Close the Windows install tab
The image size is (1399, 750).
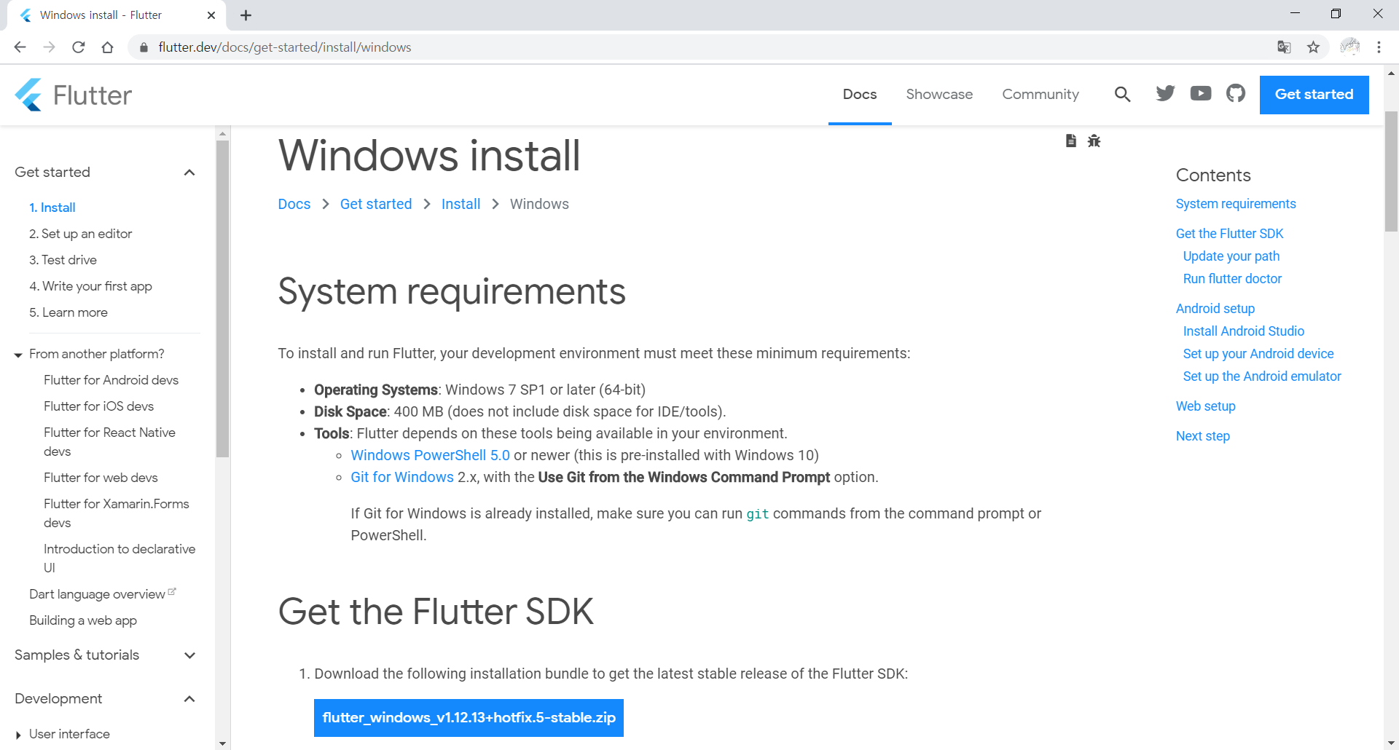(x=211, y=15)
